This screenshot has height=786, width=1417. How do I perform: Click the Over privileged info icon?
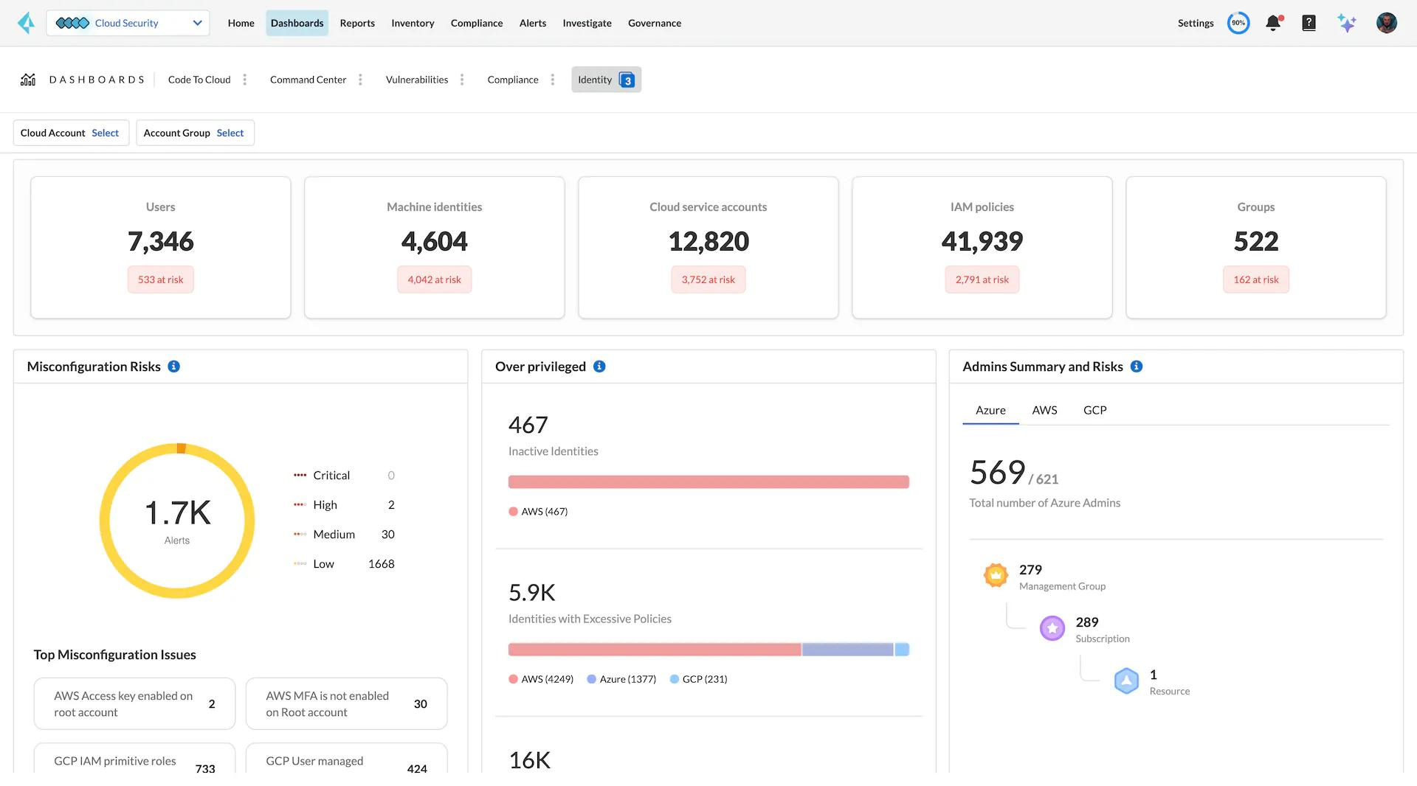tap(599, 366)
